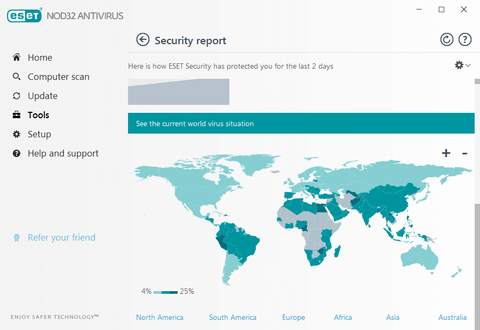
Task: Switch to the Asia region view
Action: coord(393,317)
